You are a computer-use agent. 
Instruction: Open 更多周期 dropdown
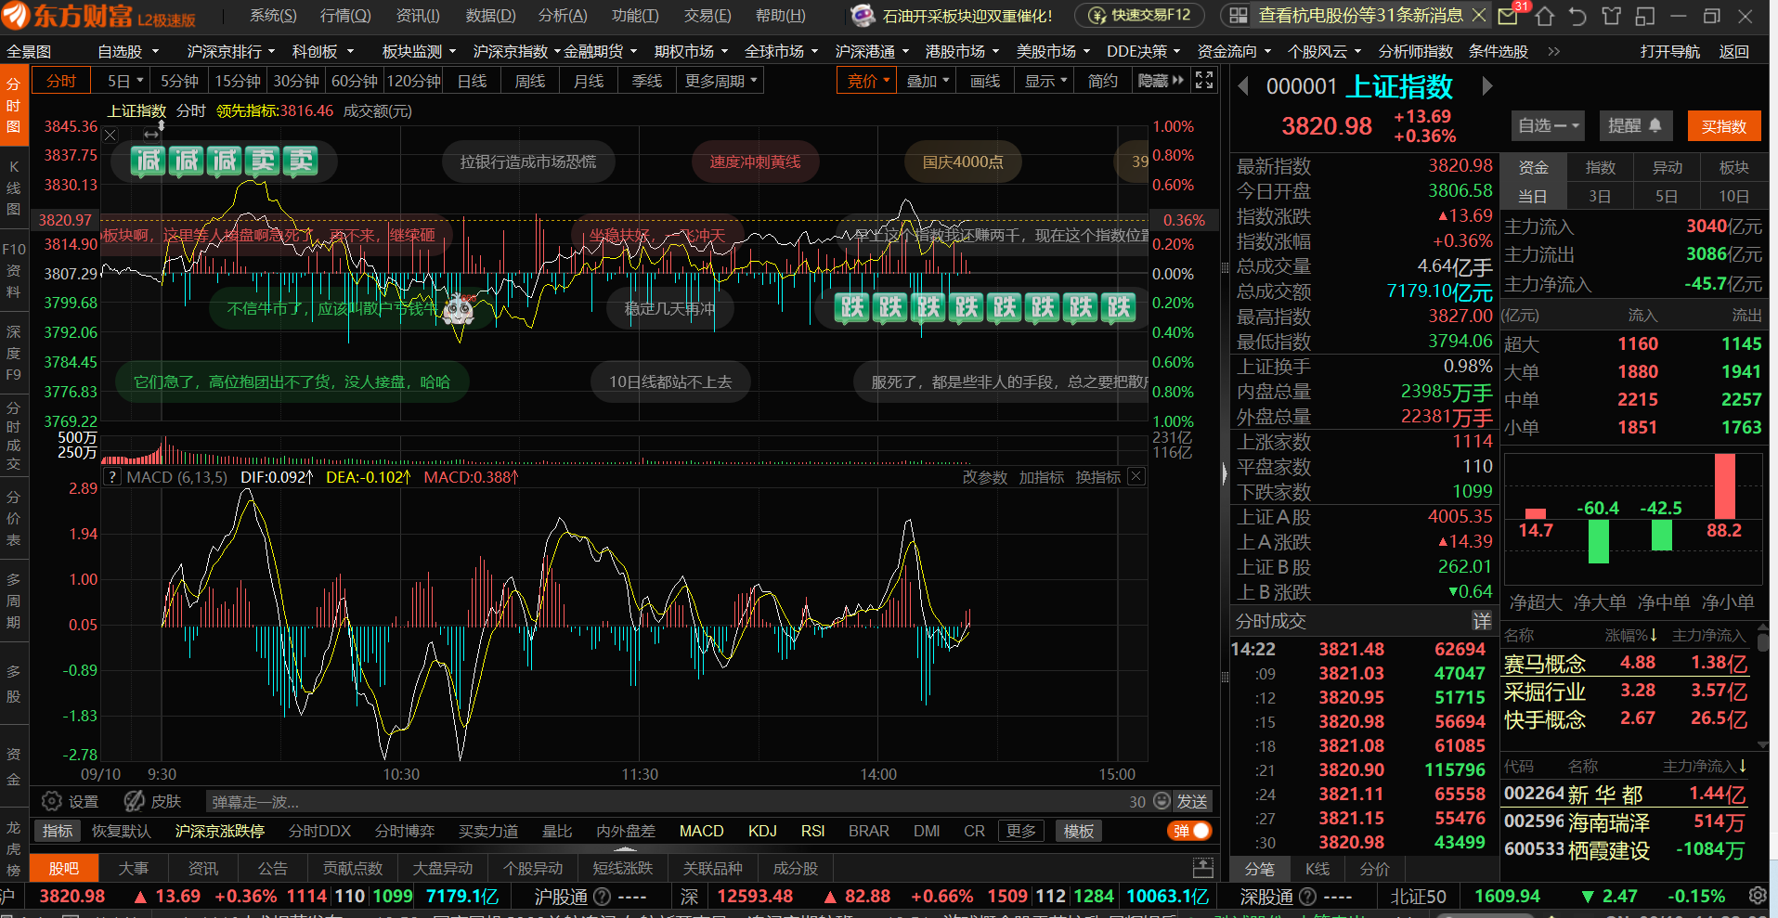[x=721, y=81]
